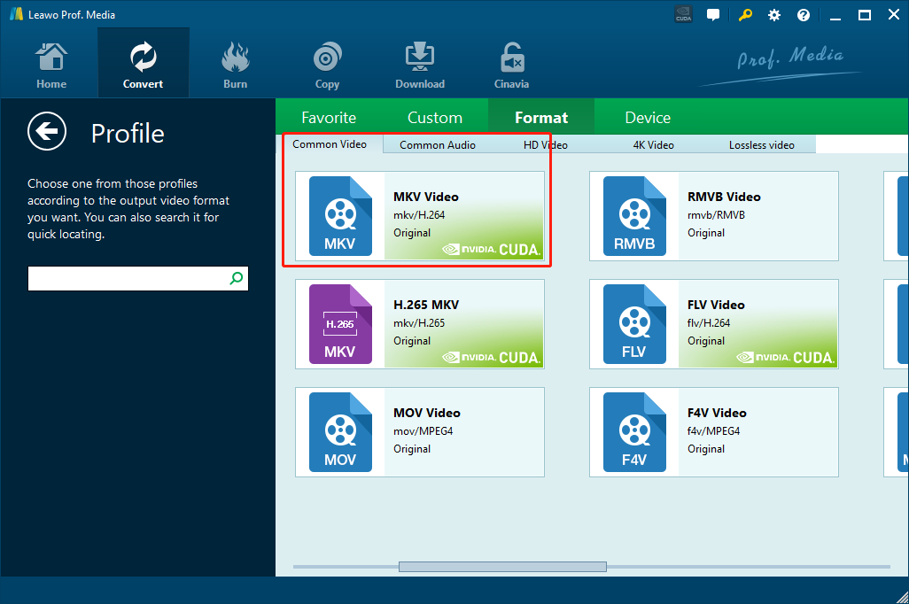Open the 4K Video sub-tab
This screenshot has height=604, width=909.
coord(653,145)
